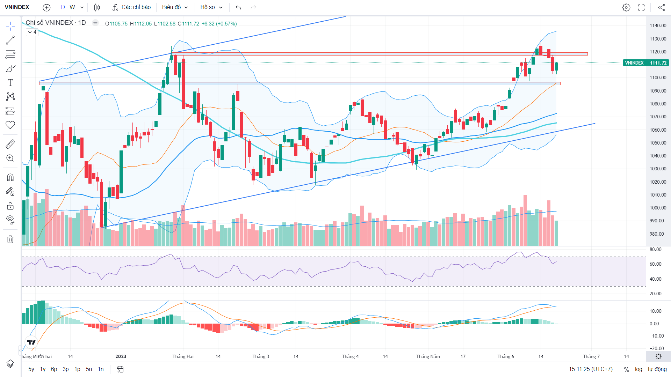
Task: Click the TradingView logo
Action: pos(31,342)
